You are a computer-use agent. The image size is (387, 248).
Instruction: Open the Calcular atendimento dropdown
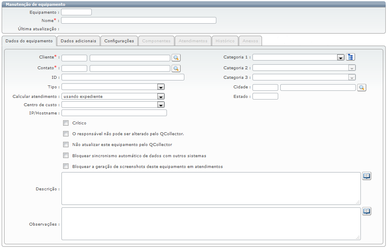(161, 97)
